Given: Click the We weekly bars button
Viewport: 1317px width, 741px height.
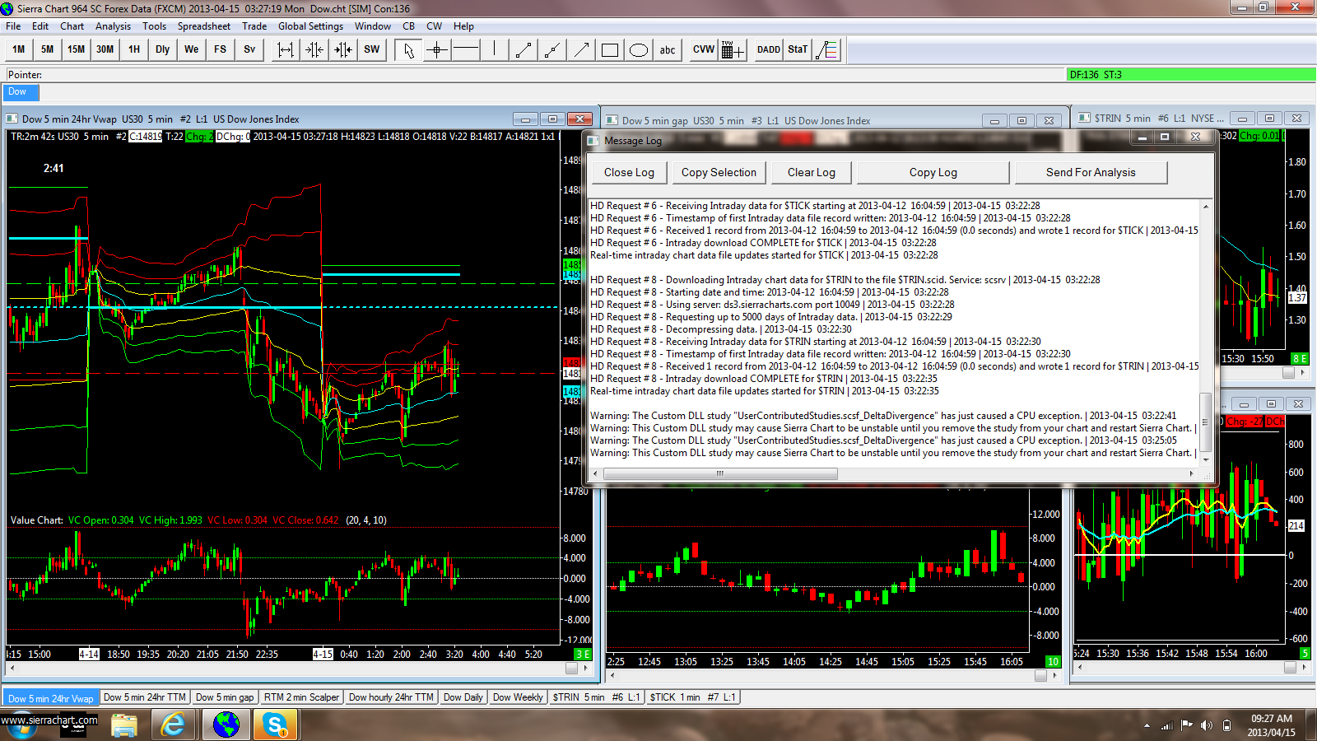Looking at the screenshot, I should coord(192,49).
